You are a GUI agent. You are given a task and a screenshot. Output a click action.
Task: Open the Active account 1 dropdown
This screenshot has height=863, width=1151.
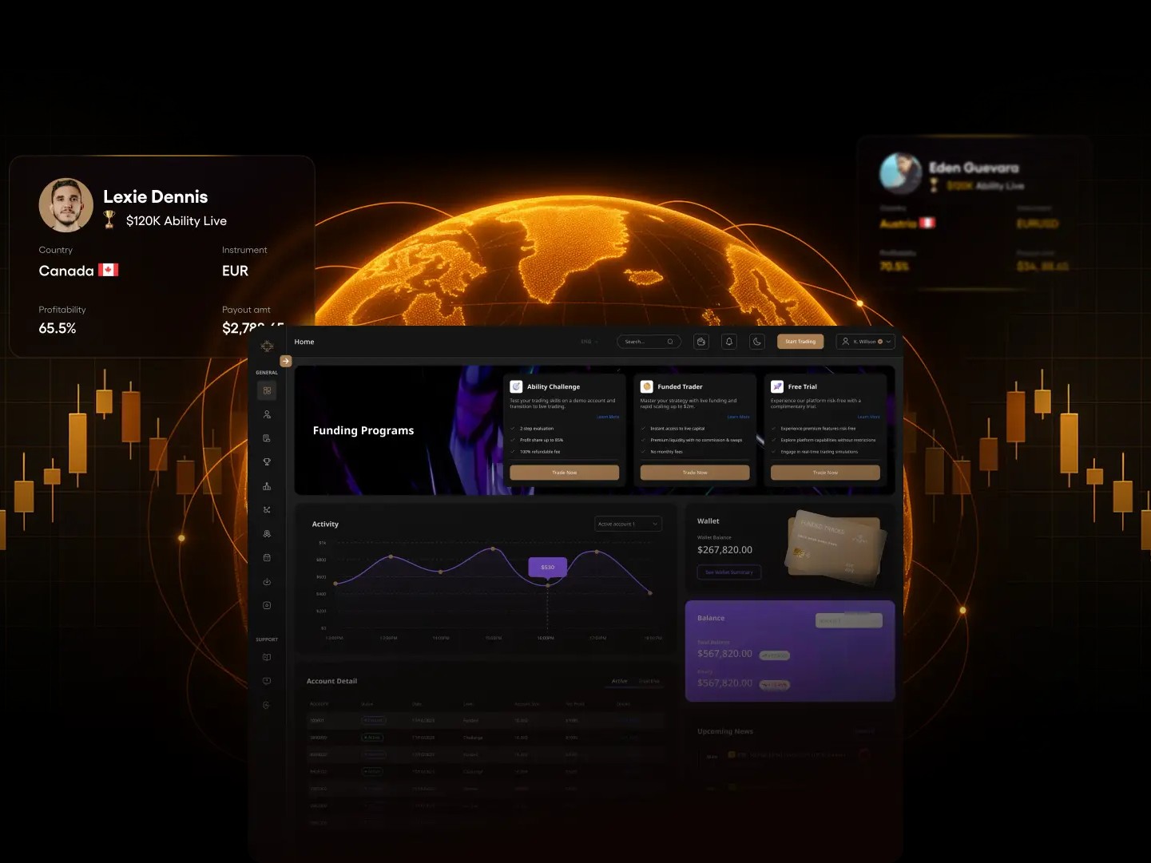pyautogui.click(x=628, y=524)
